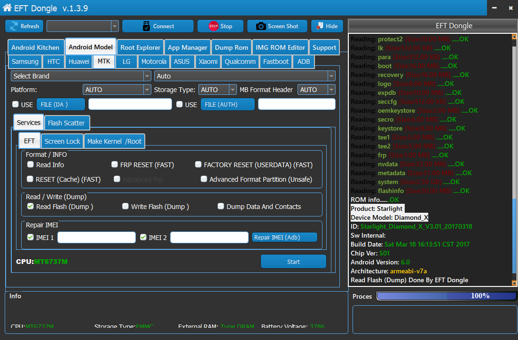This screenshot has width=518, height=340.
Task: Expand the Platform AUTO dropdown
Action: pos(117,89)
